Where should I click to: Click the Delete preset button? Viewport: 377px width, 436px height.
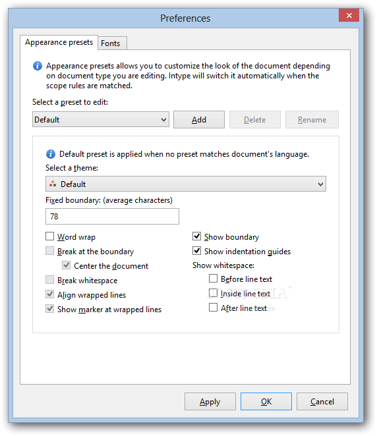255,120
